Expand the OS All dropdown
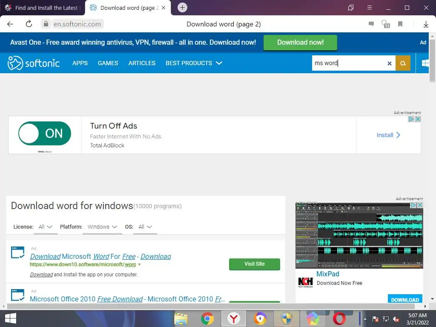Viewport: 436px width, 327px height. tap(145, 227)
